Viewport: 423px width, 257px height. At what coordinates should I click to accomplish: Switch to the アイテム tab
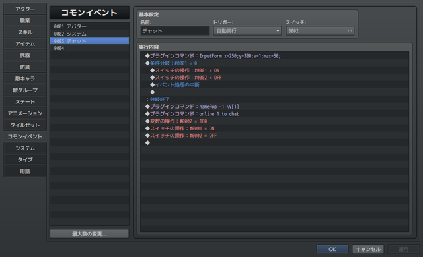point(25,43)
